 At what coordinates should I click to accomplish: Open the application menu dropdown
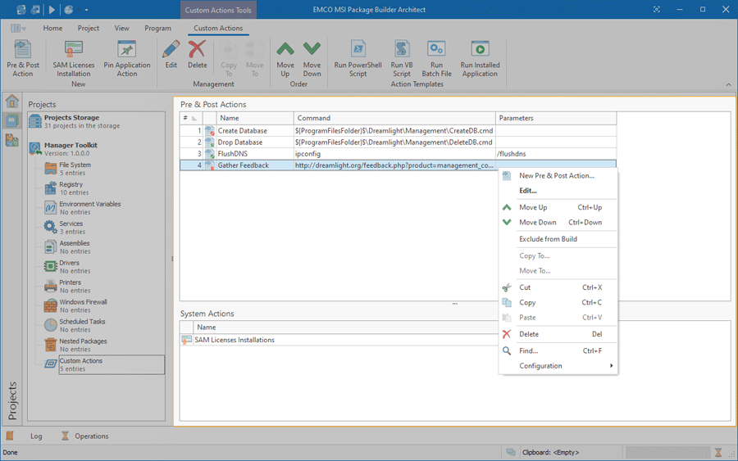(x=18, y=28)
